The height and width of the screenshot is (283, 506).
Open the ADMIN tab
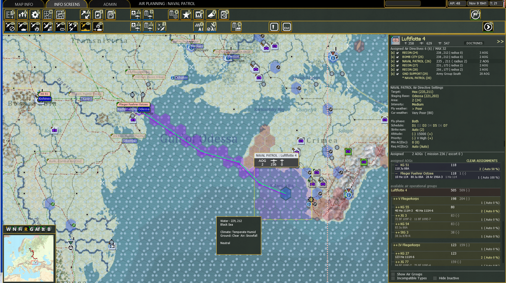point(110,4)
